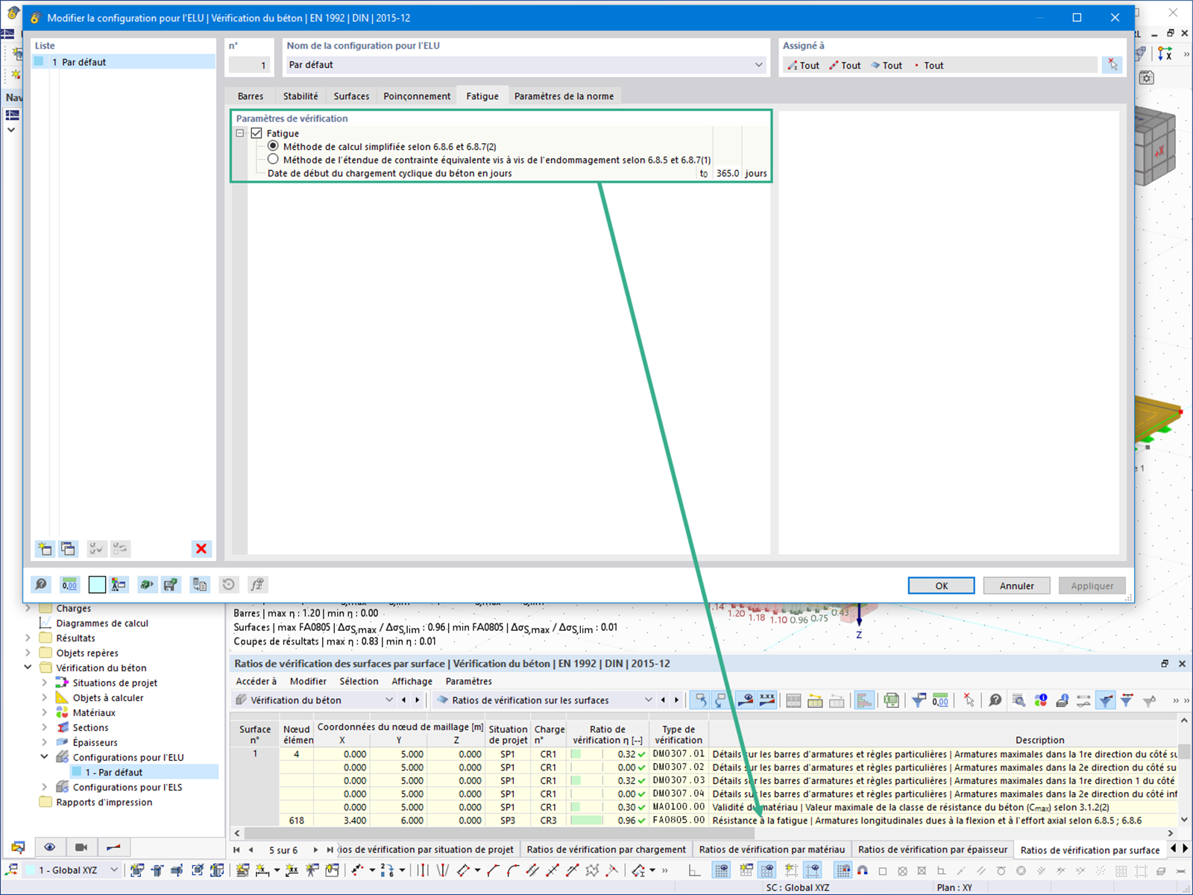Toggle the eye visibility tab in the navigator footer
Viewport: 1193px width, 895px height.
point(49,847)
